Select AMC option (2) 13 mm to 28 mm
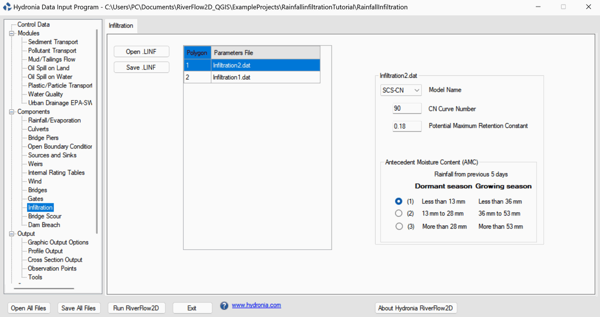 [x=399, y=213]
